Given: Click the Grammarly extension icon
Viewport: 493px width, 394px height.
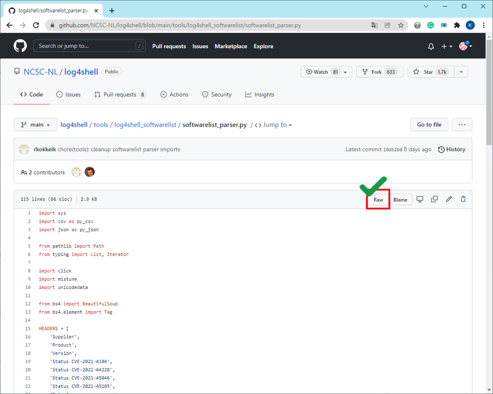Looking at the screenshot, I should point(431,25).
